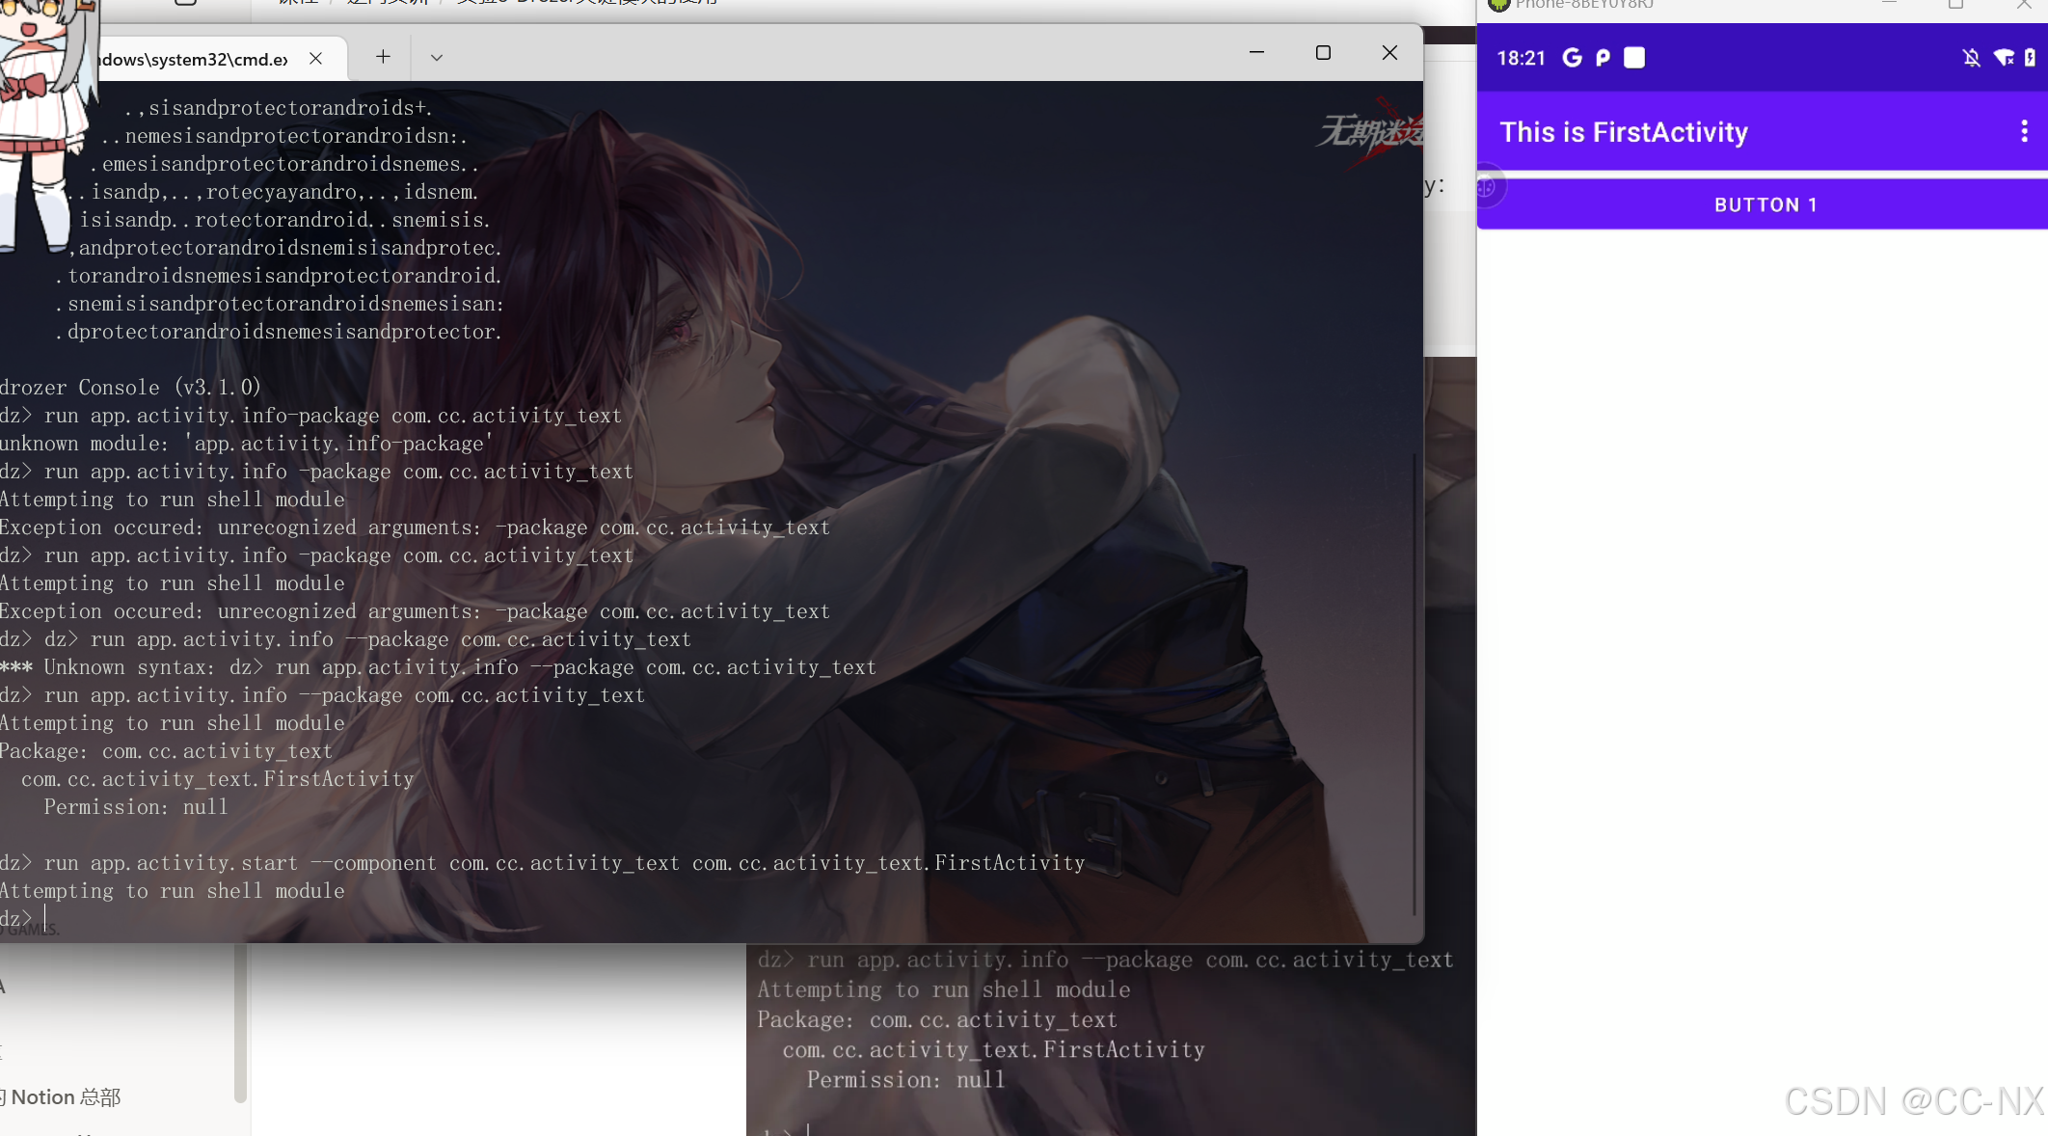This screenshot has width=2048, height=1136.
Task: Maximize the terminal window
Action: [x=1323, y=53]
